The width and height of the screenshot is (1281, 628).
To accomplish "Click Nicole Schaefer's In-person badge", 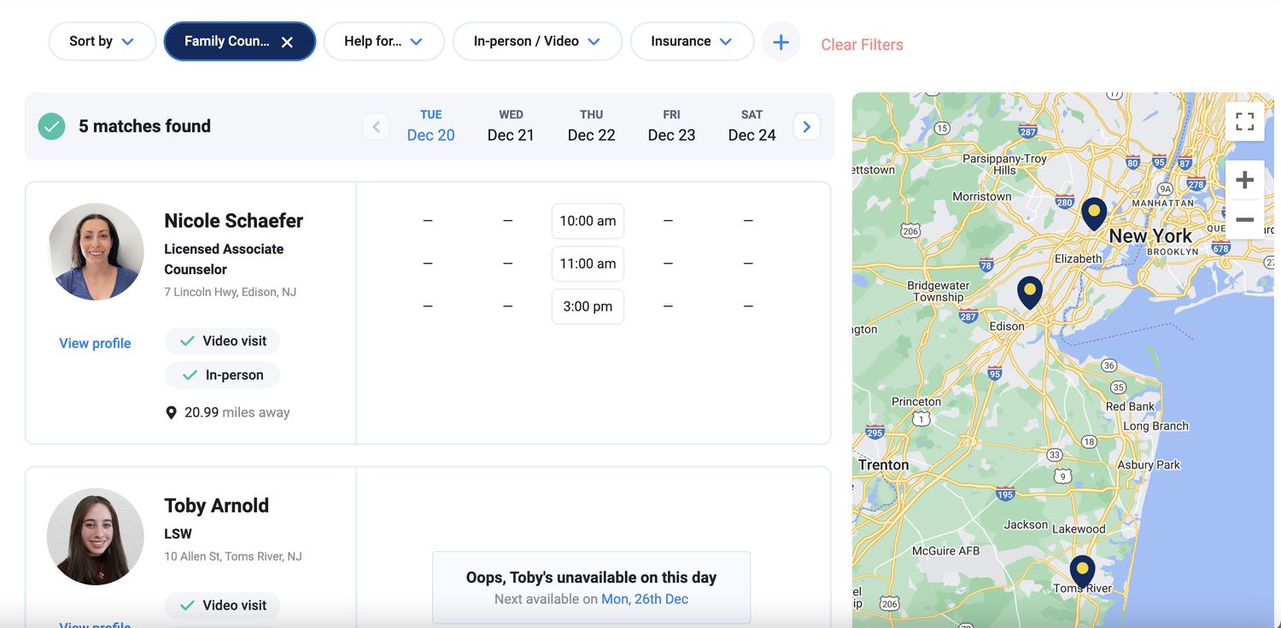I will 222,375.
